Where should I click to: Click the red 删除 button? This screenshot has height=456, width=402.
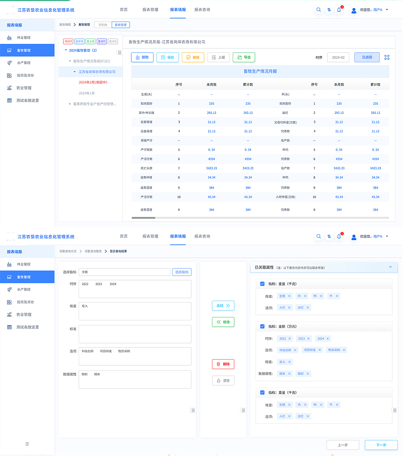point(223,364)
